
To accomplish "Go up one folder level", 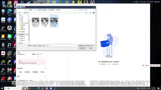I will pyautogui.click(x=24, y=10).
